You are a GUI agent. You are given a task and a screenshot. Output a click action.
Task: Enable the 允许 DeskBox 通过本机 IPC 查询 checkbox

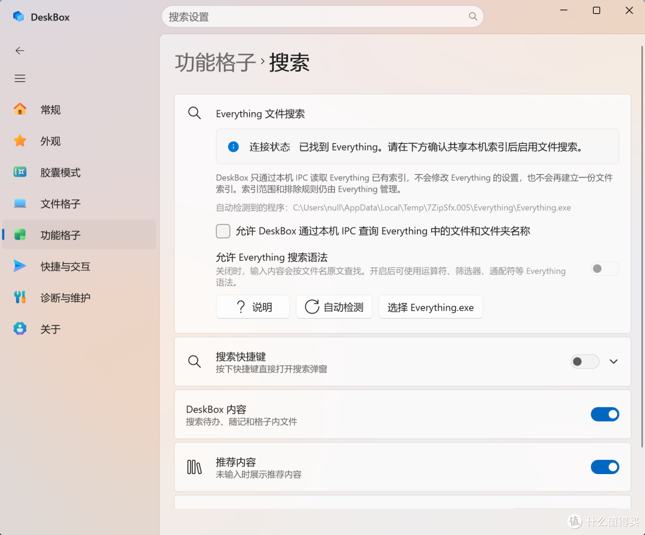[223, 231]
